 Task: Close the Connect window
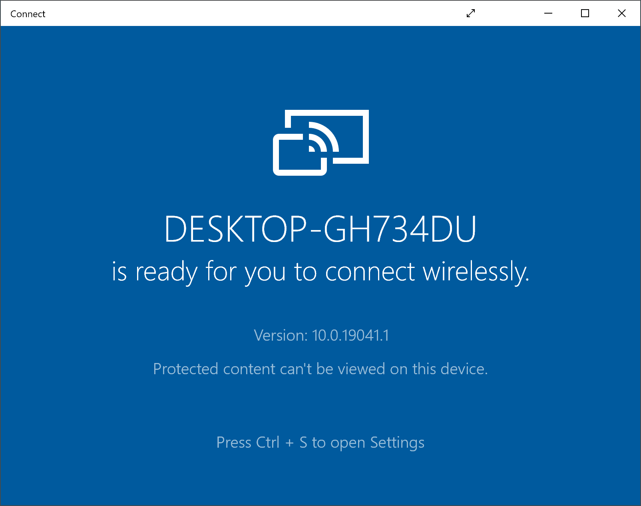click(x=622, y=13)
